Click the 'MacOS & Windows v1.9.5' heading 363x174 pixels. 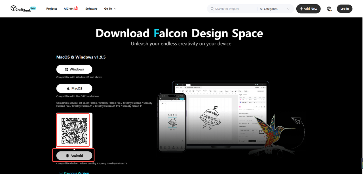(81, 57)
